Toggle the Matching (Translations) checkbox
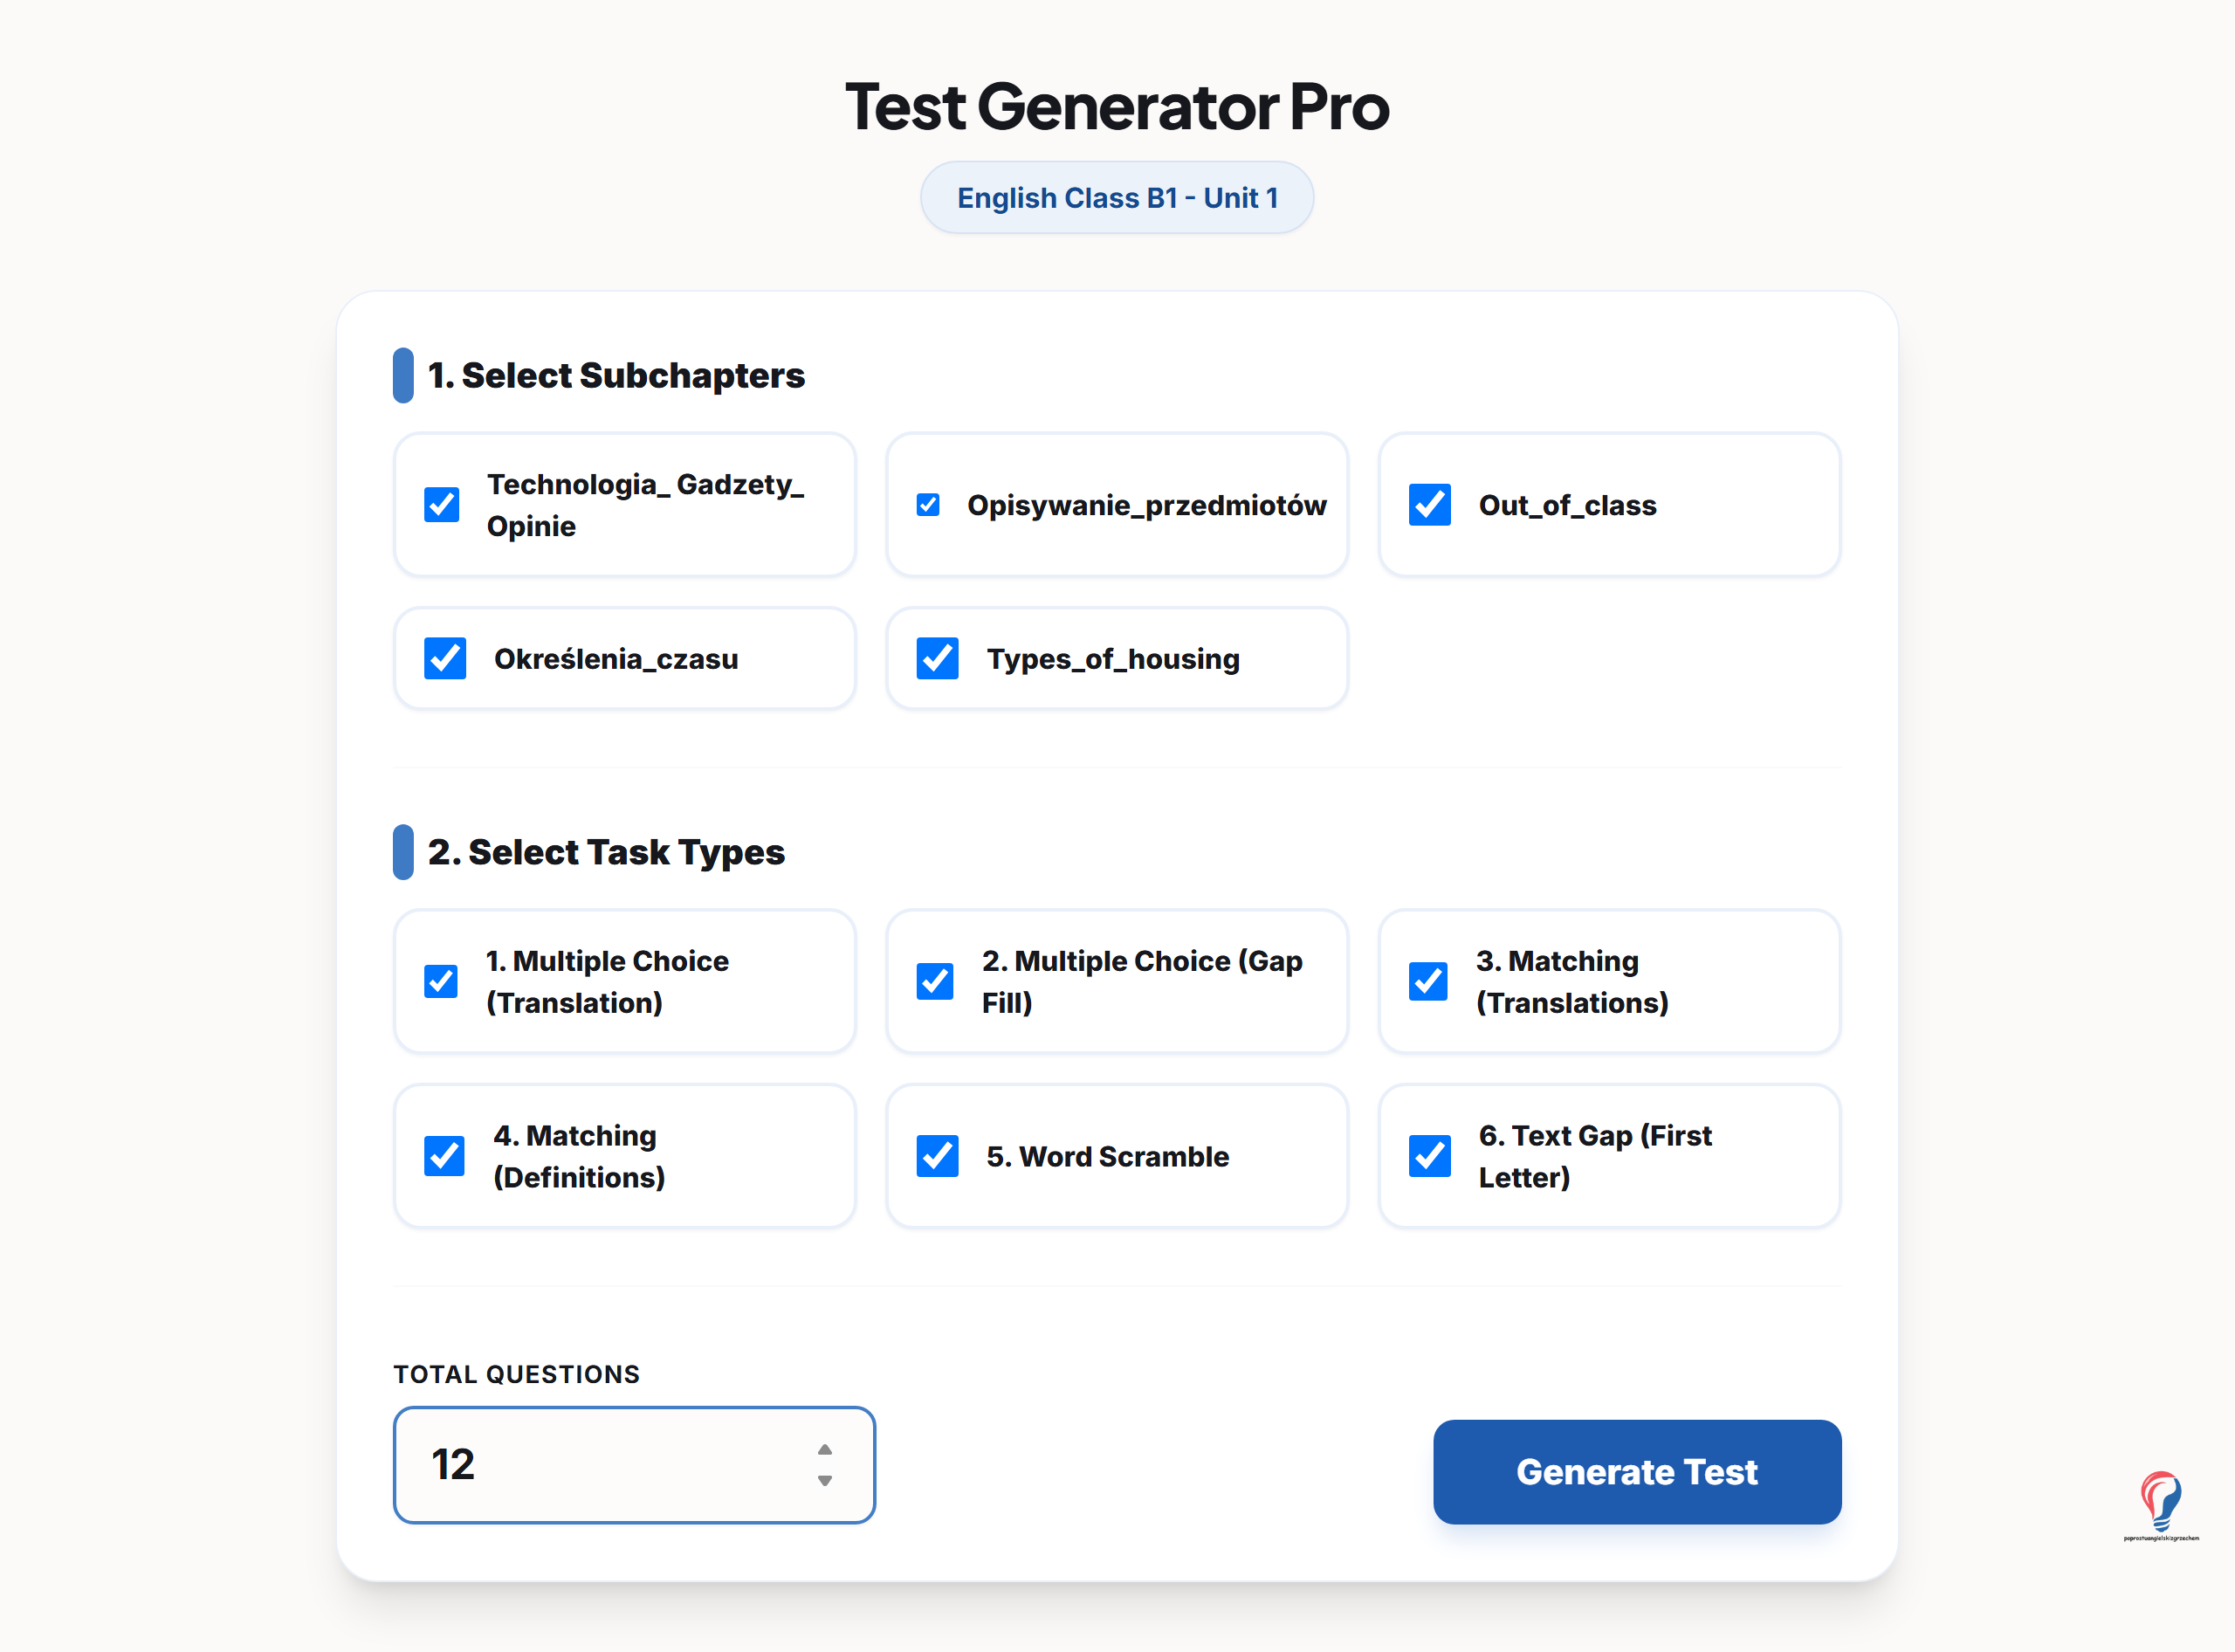 [1428, 981]
